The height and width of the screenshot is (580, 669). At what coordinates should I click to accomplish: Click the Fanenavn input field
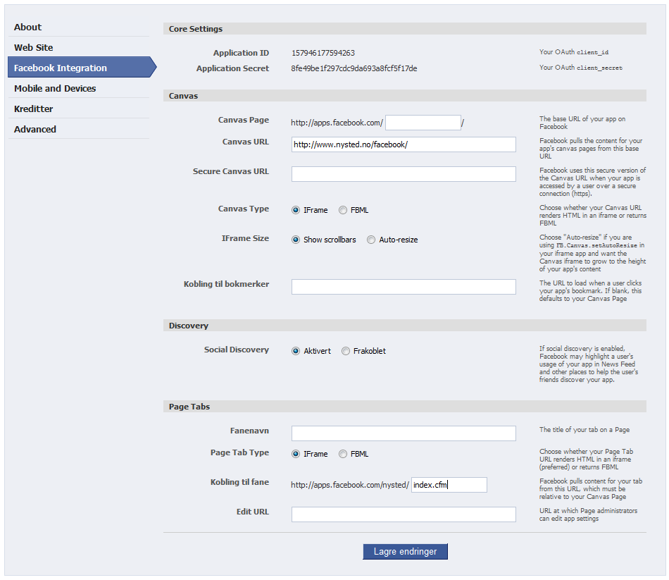(x=404, y=433)
